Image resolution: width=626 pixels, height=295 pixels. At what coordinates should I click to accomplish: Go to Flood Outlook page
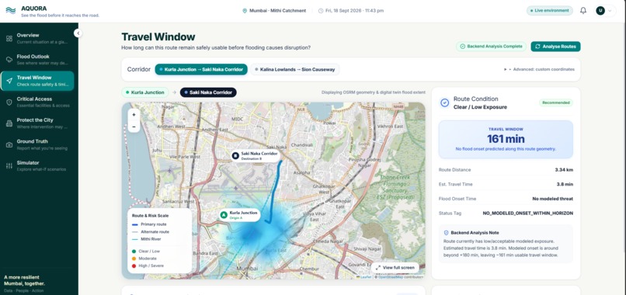pos(37,60)
